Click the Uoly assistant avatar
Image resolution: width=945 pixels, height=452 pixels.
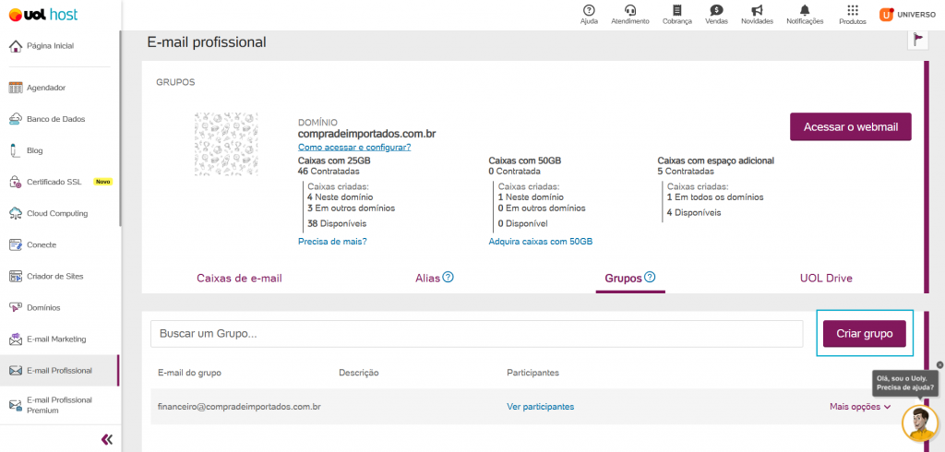920,422
